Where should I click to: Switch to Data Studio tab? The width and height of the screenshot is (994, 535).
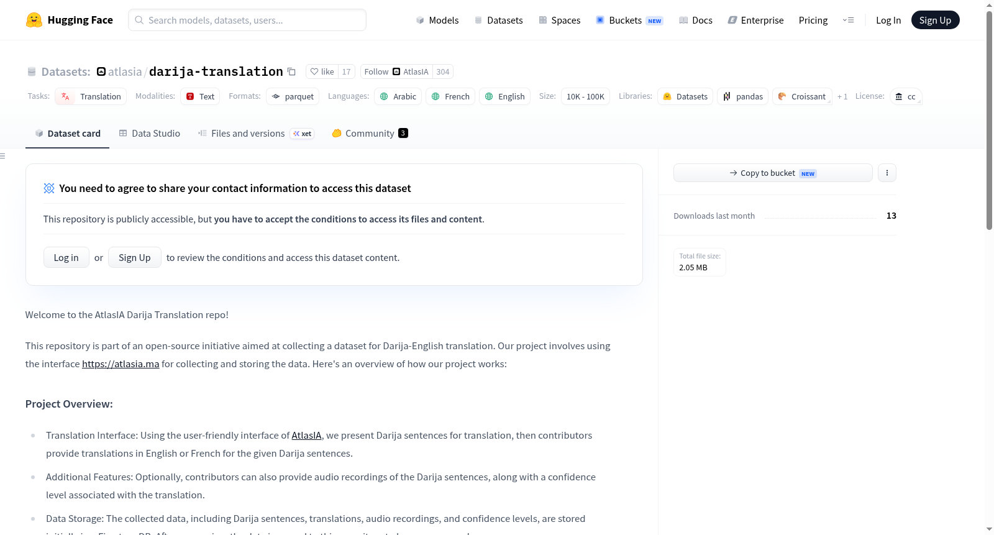click(x=149, y=133)
